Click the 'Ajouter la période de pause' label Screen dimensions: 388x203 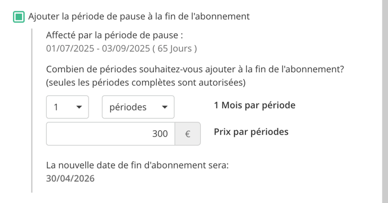tap(139, 16)
